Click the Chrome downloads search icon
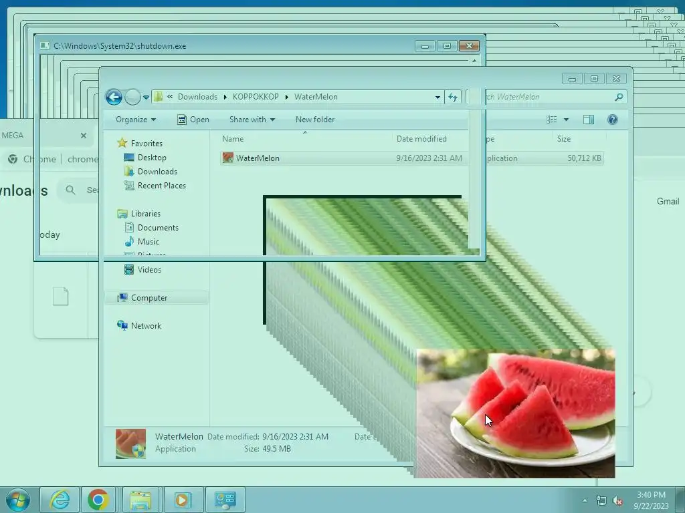Screen dimensions: 685x513 pos(70,190)
